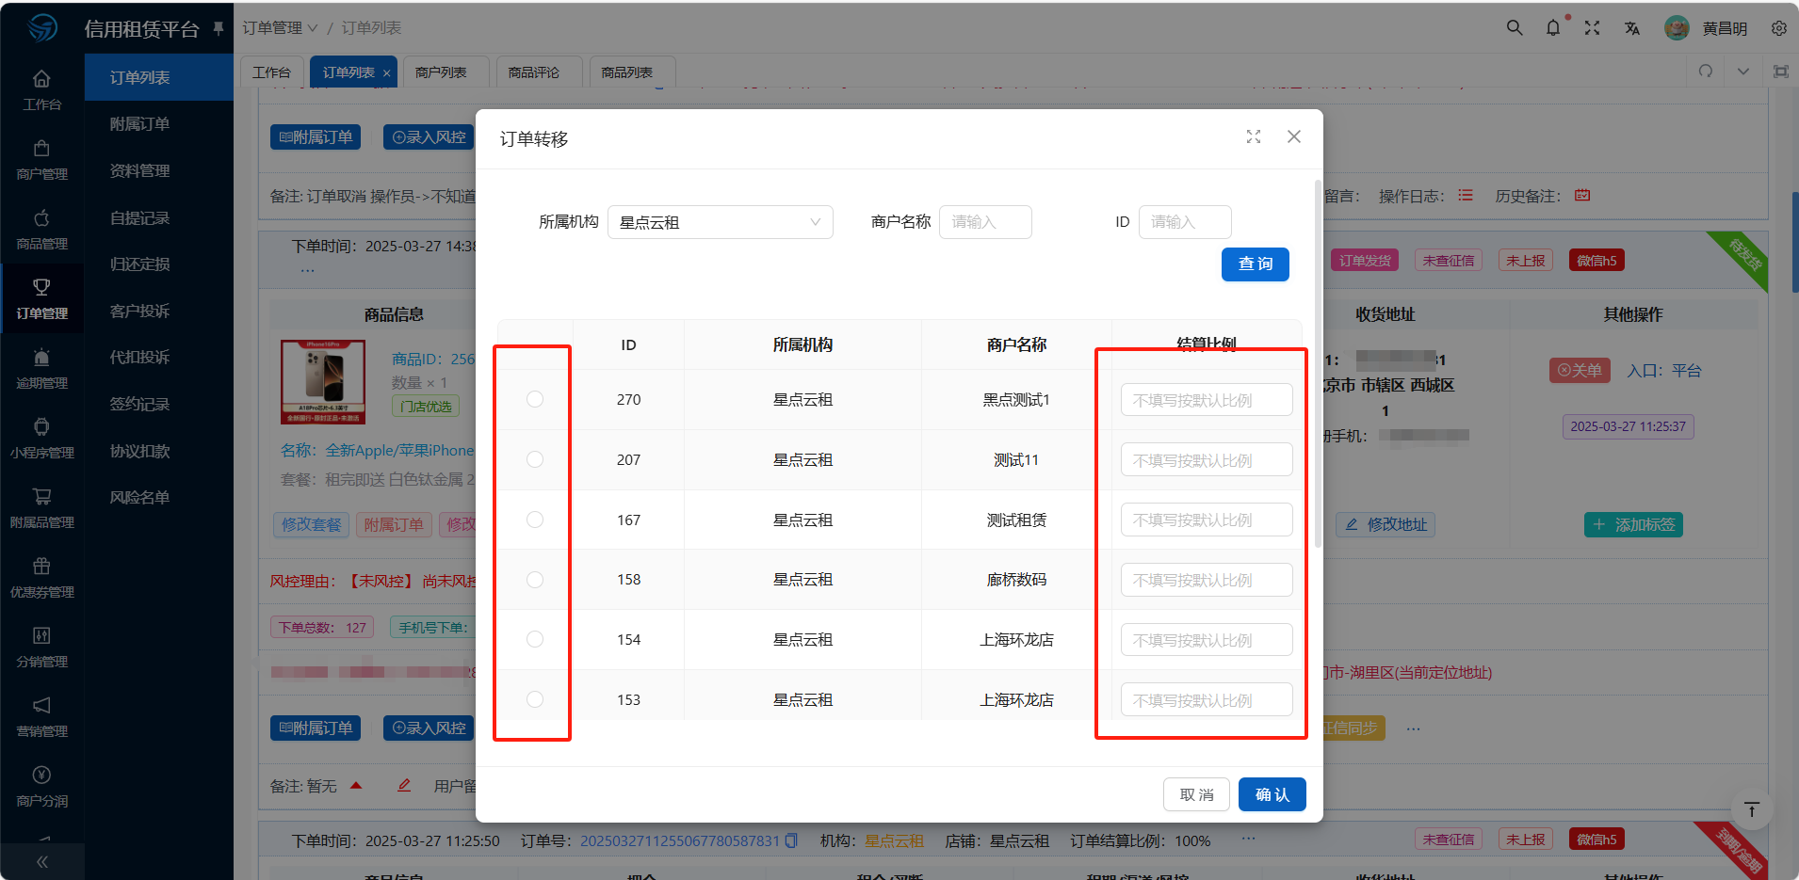This screenshot has width=1799, height=880.
Task: Switch to the 商户列表 tab
Action: coord(441,72)
